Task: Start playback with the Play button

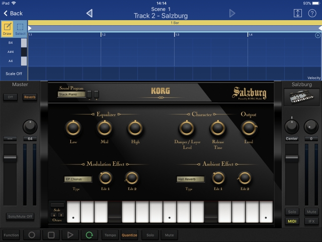Action: click(x=70, y=235)
